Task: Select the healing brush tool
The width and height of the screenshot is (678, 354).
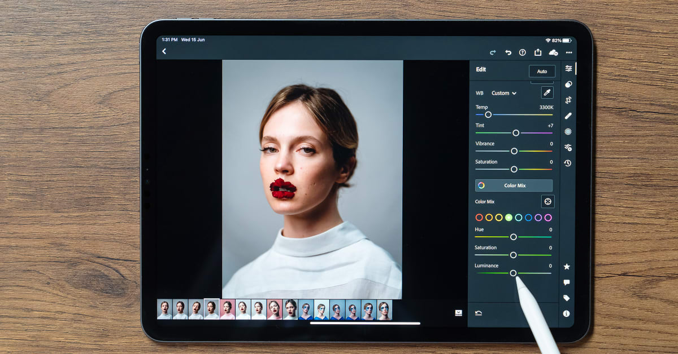Action: [568, 116]
